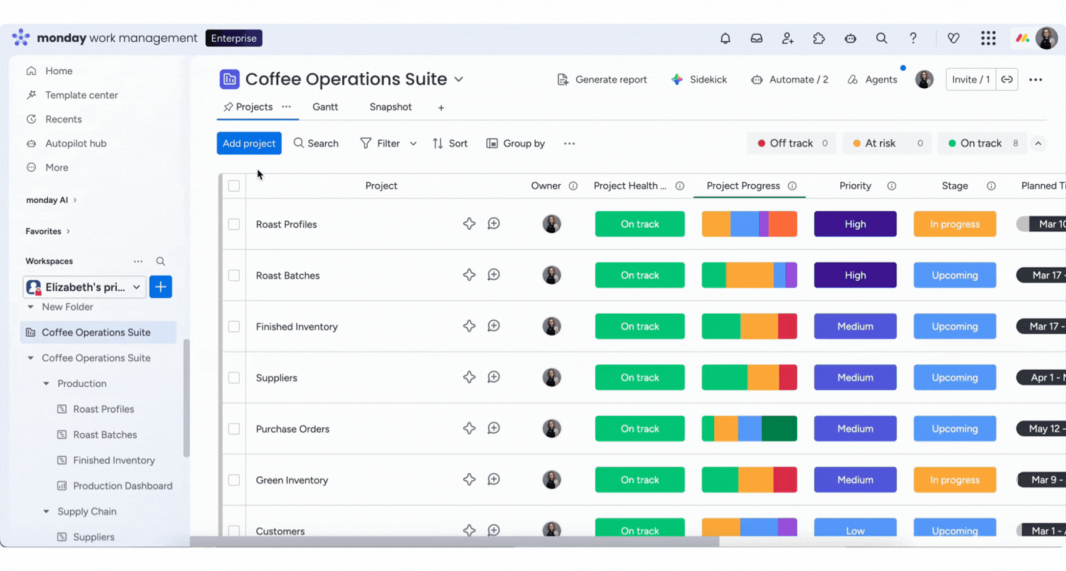The width and height of the screenshot is (1066, 571).
Task: Collapse the New Folder tree node
Action: point(31,307)
